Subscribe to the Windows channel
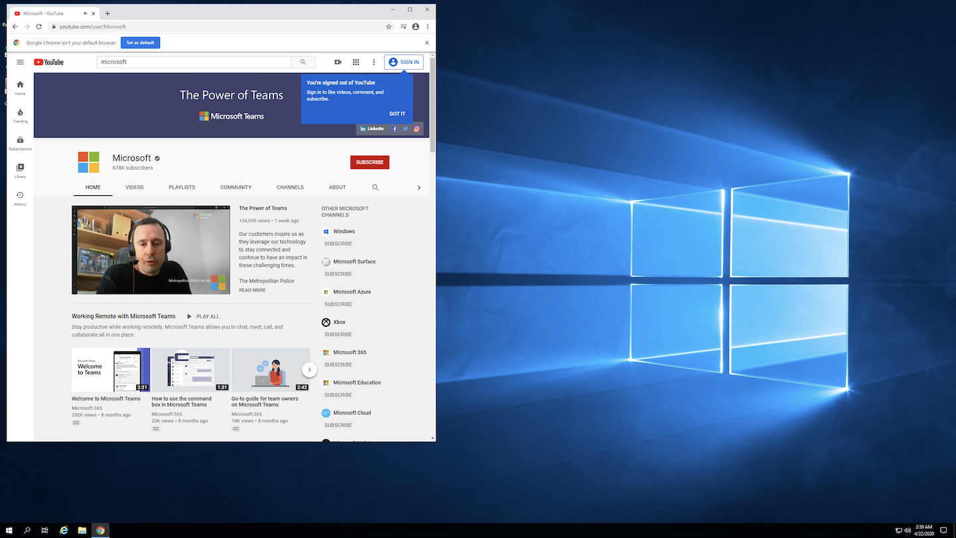The image size is (956, 538). [338, 244]
